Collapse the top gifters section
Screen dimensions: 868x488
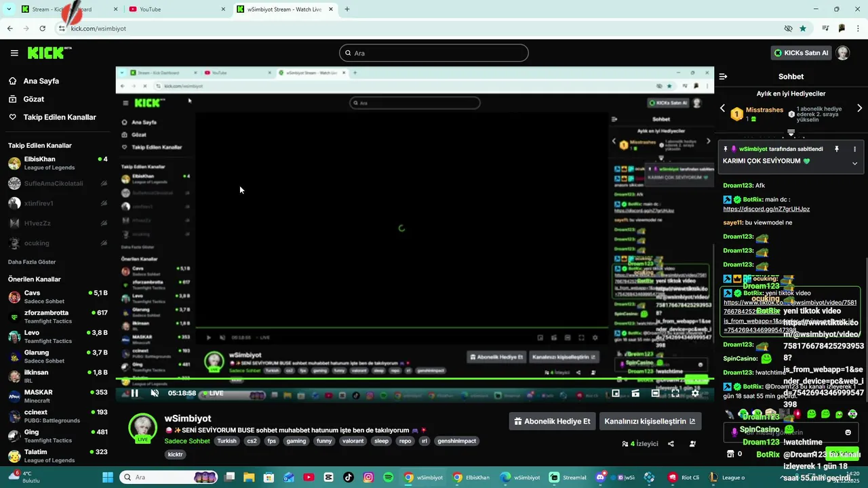[791, 133]
